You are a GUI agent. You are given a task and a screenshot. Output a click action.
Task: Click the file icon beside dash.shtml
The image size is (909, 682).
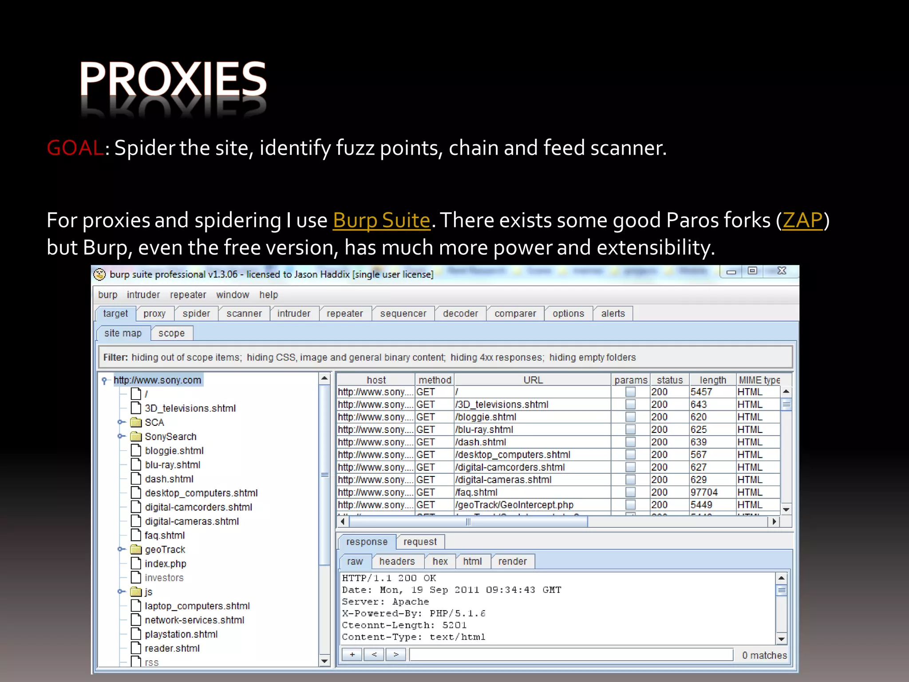point(136,479)
